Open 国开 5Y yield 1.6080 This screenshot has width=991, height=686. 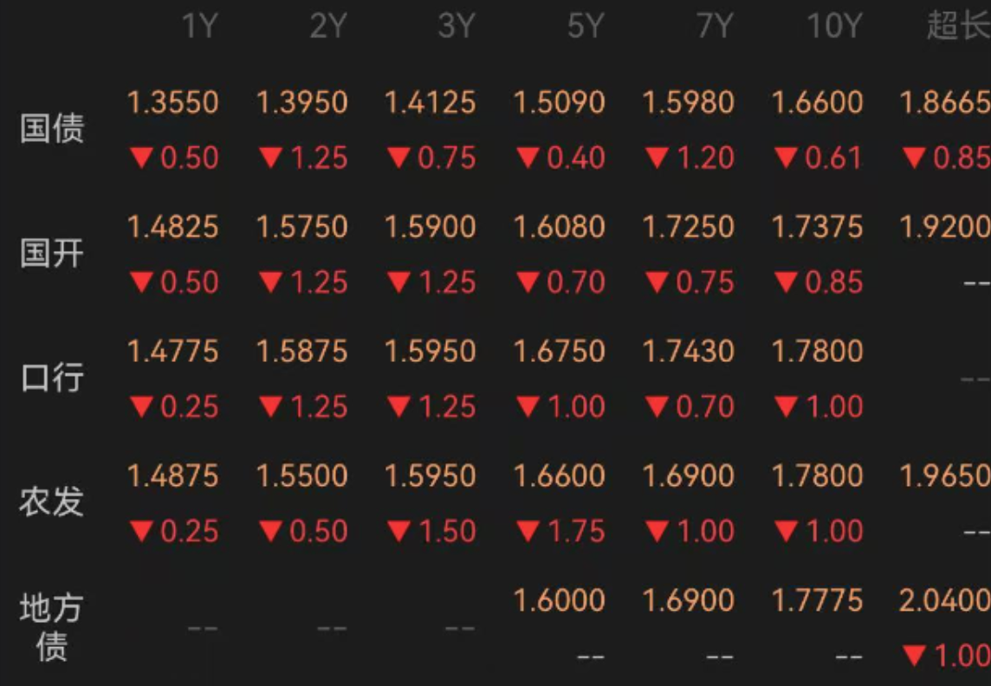pyautogui.click(x=560, y=227)
